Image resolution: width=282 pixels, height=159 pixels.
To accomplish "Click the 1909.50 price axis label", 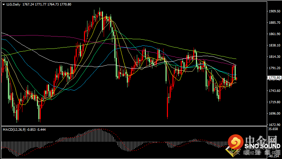I will pos(275,11).
